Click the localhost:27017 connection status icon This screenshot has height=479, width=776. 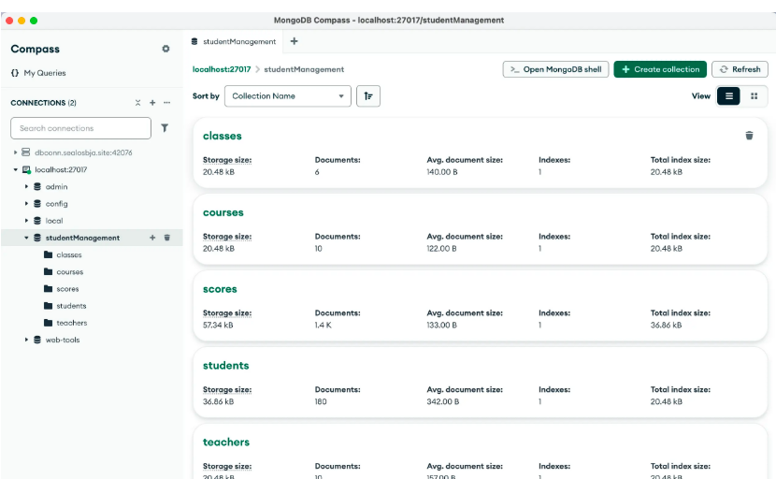pos(27,170)
